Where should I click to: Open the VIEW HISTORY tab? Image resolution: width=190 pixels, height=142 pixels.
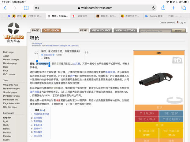point(125,30)
